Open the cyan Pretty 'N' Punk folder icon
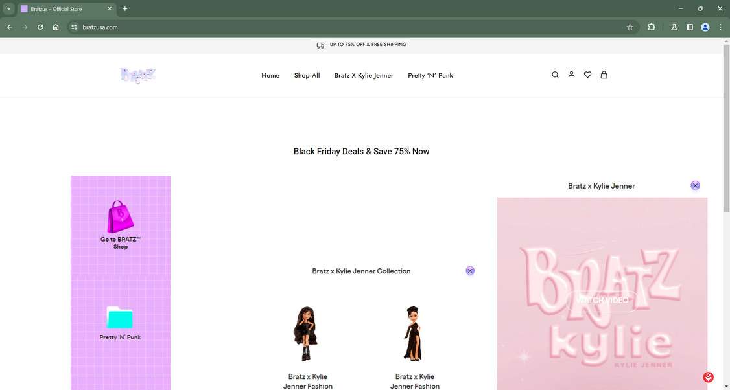The width and height of the screenshot is (730, 390). 120,317
